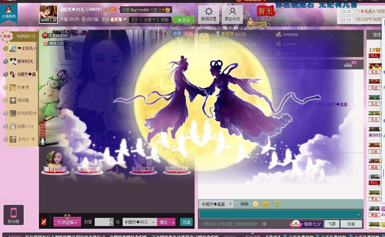Click the green 守护 bubble icon
Image resolution: width=385 pixels, height=237 pixels.
(x=277, y=203)
